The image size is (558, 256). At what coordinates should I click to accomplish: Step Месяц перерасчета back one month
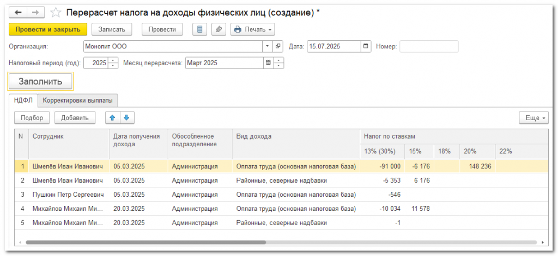coord(279,66)
